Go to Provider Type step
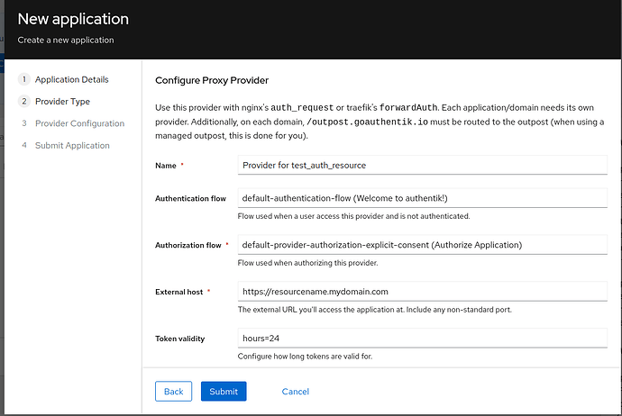The image size is (622, 416). 62,102
